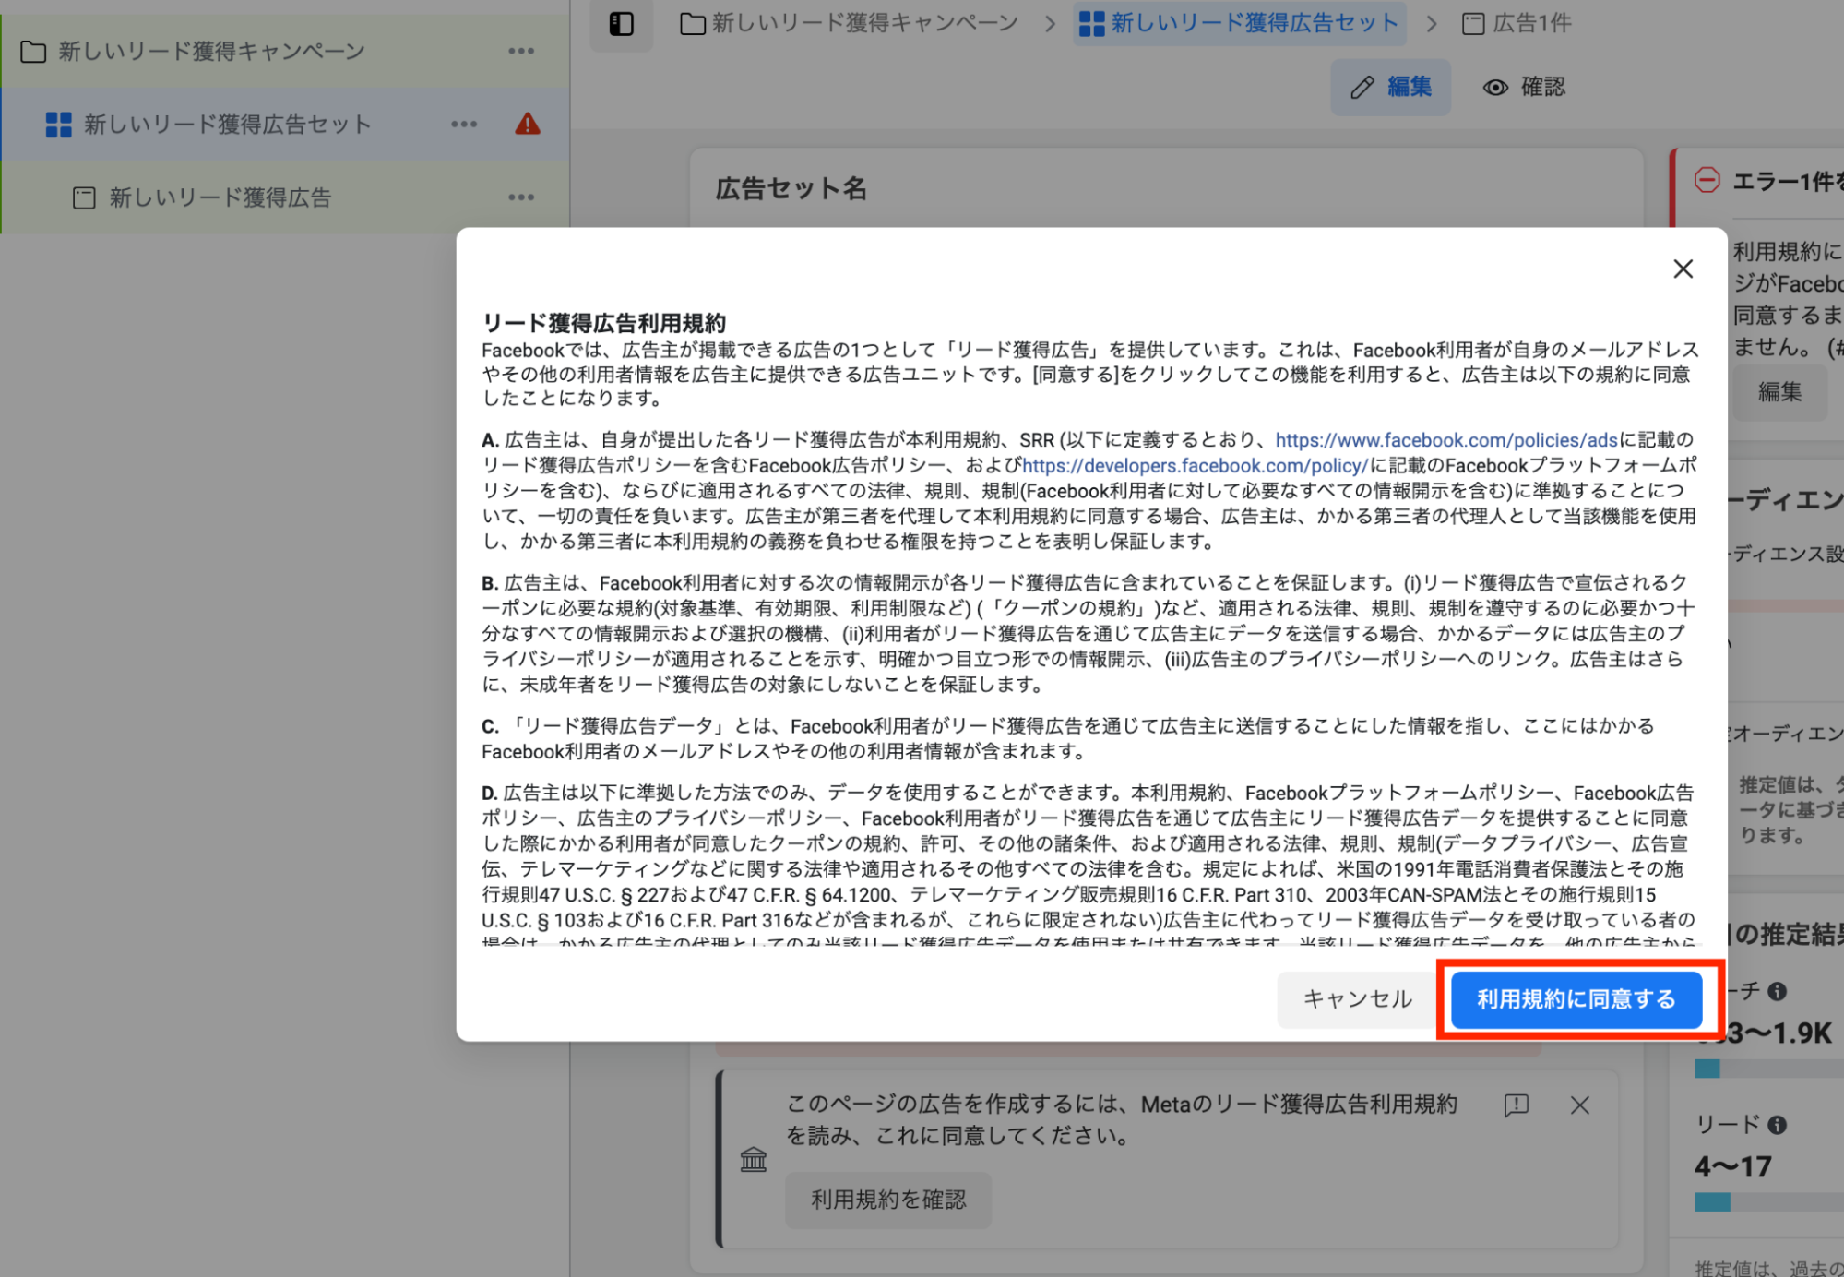Click the folder icon of the campaign row
This screenshot has height=1278, width=1844.
pos(33,51)
